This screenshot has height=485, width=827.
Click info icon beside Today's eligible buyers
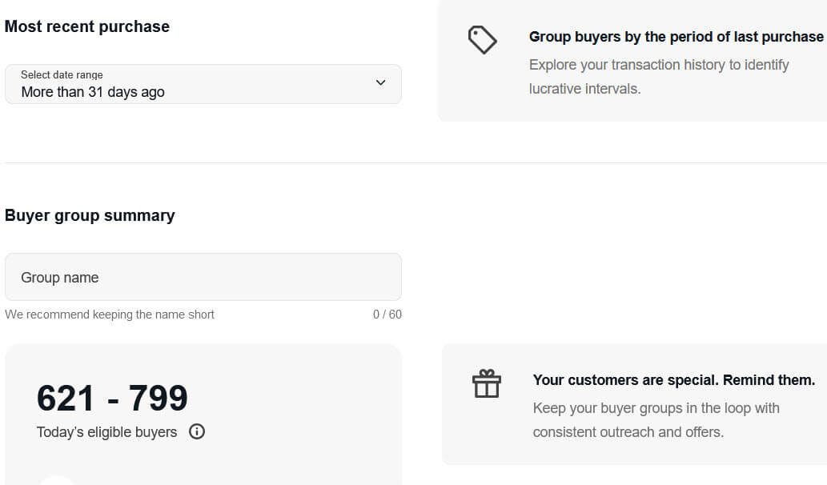(197, 432)
